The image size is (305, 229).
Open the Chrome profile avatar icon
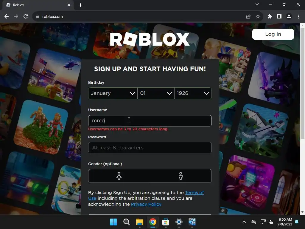pos(289,17)
